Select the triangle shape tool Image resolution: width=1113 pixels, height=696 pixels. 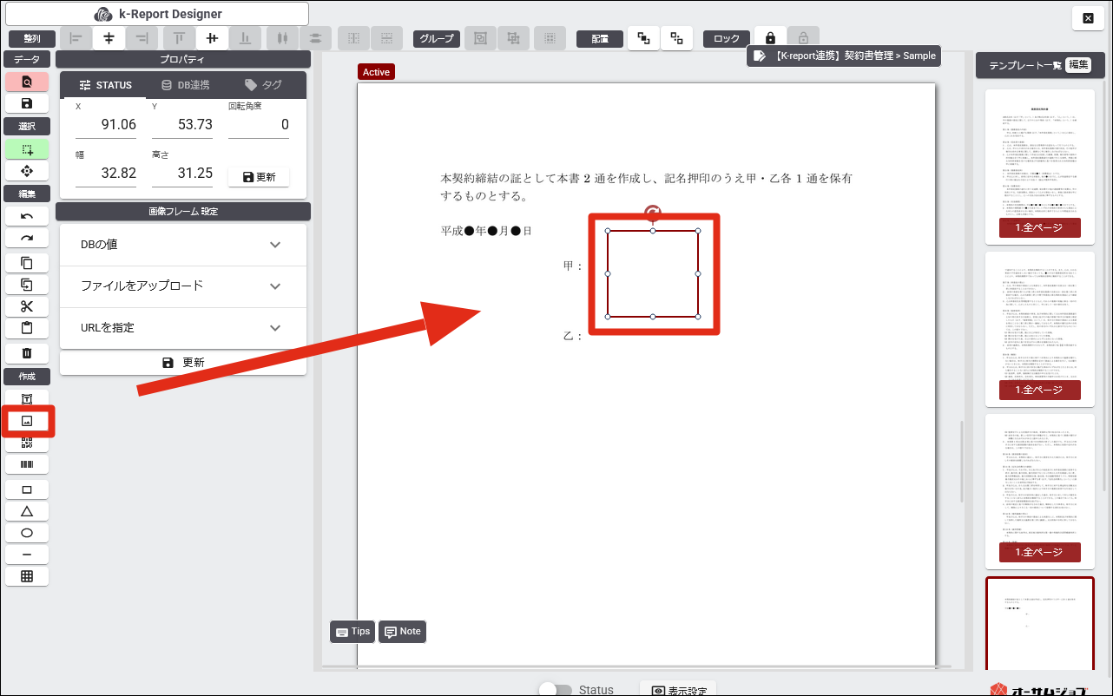(27, 511)
